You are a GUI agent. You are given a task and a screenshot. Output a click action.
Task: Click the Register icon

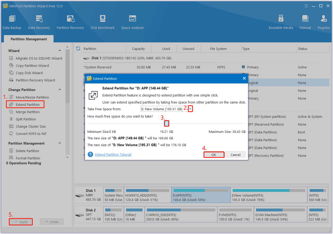pos(324,22)
